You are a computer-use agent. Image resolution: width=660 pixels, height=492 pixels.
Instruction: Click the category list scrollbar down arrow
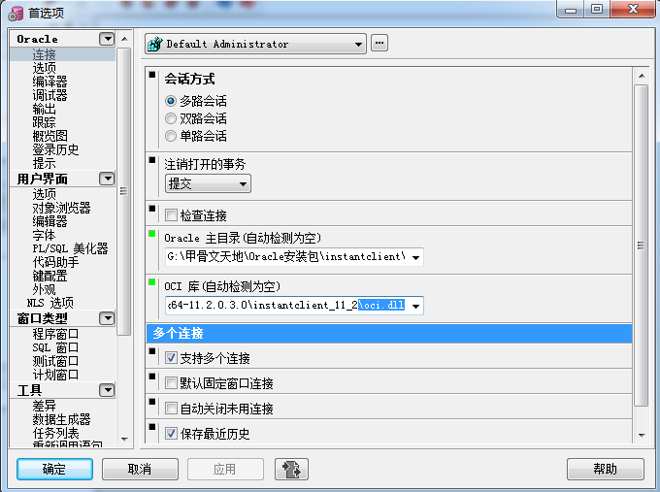coord(124,439)
